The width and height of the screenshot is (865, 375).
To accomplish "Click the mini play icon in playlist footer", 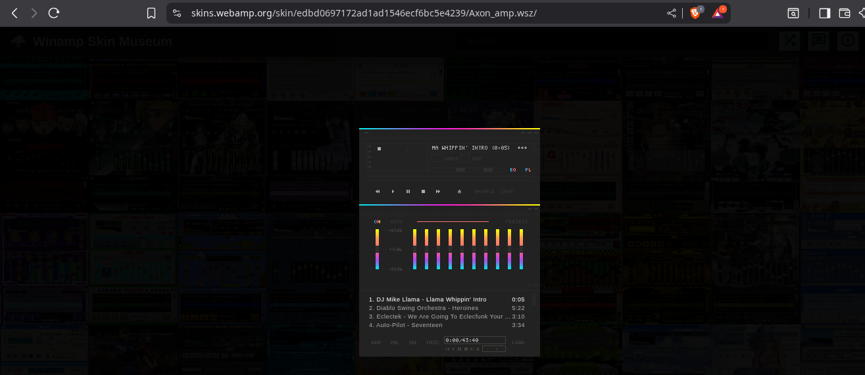I will coord(453,349).
